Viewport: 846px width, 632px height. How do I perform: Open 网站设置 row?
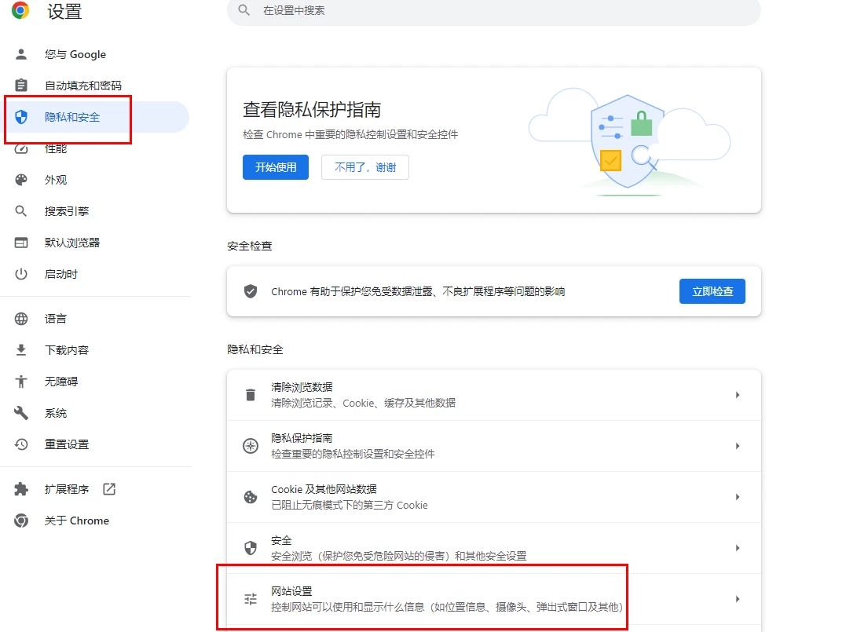pos(493,598)
